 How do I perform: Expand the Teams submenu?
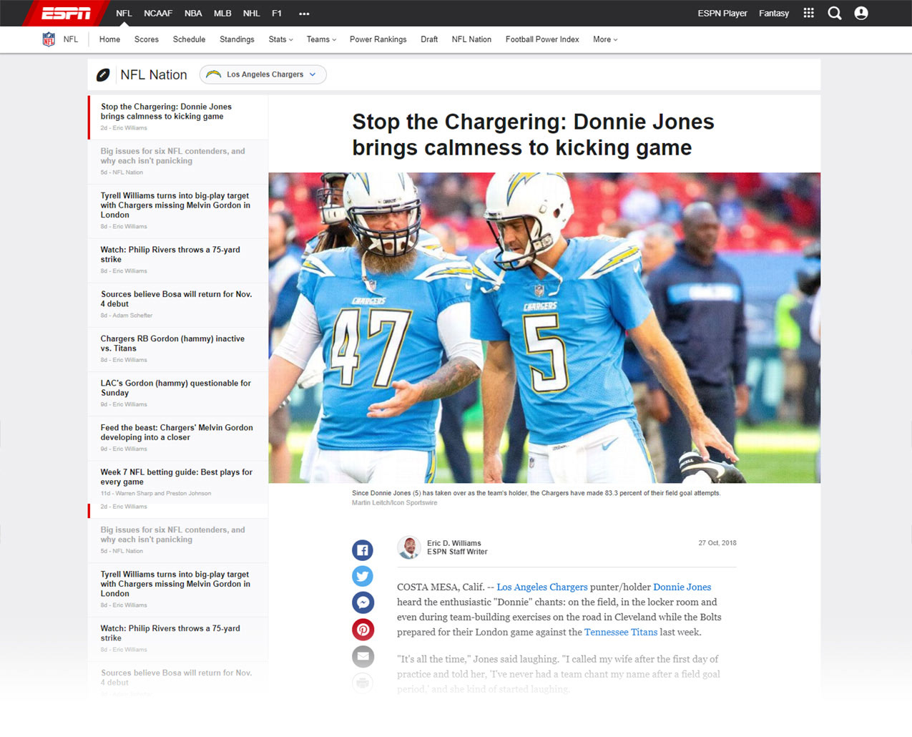tap(321, 39)
